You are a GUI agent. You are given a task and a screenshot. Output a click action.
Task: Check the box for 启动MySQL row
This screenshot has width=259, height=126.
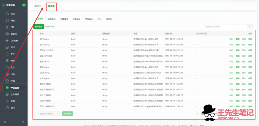click(36, 73)
